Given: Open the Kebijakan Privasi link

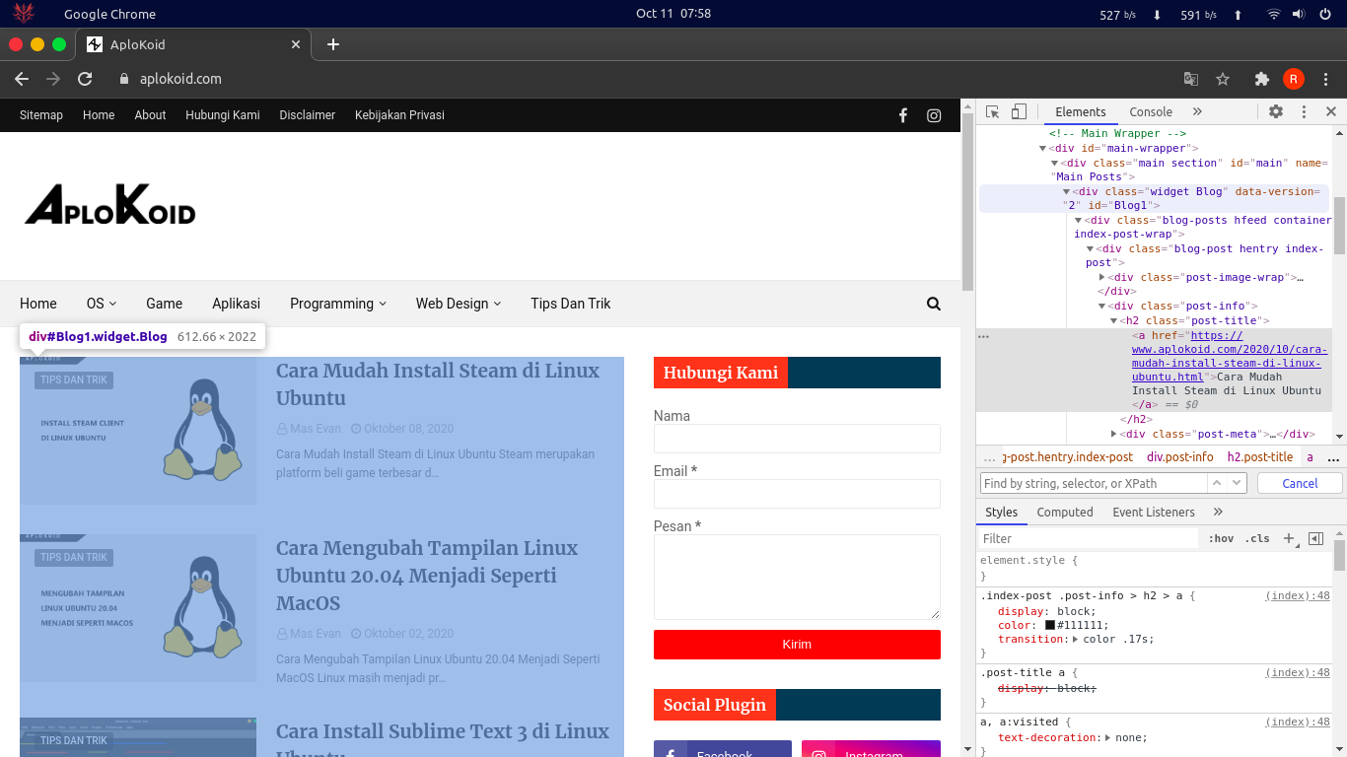Looking at the screenshot, I should coord(399,115).
